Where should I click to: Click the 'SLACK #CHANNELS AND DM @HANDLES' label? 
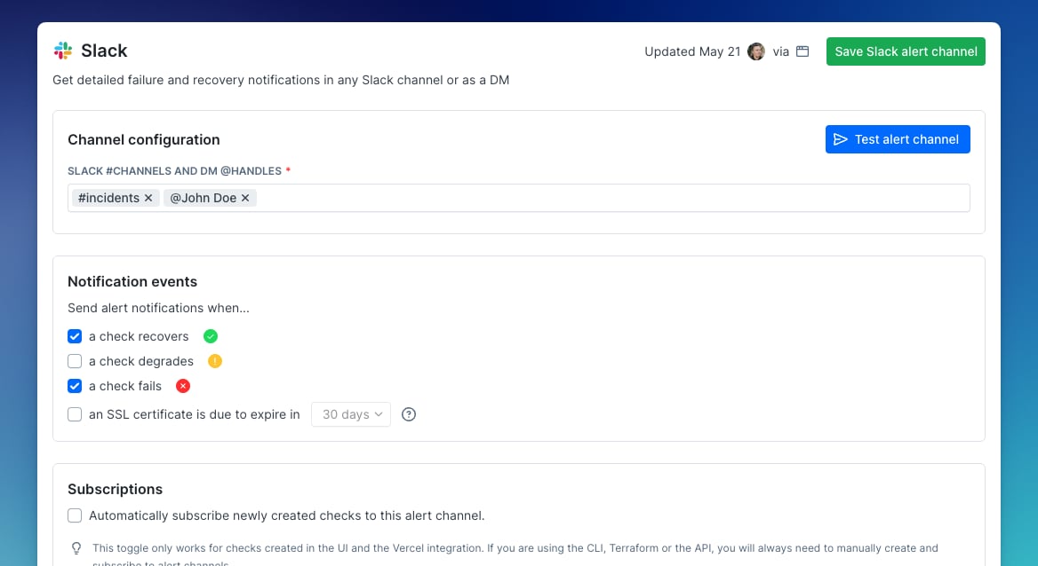click(x=175, y=170)
